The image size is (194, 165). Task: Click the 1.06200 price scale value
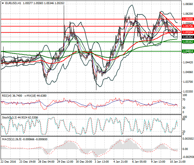[188, 14]
